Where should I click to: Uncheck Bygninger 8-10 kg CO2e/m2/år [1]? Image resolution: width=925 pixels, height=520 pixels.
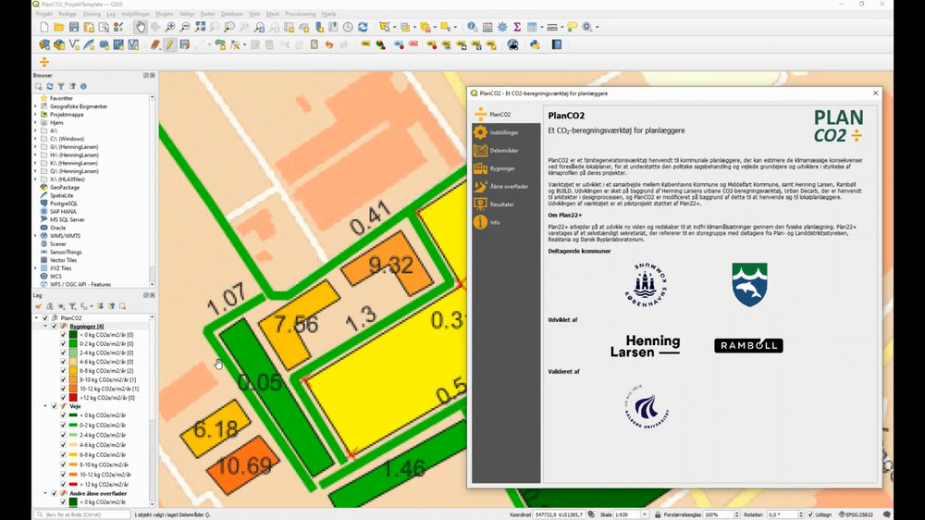(63, 380)
